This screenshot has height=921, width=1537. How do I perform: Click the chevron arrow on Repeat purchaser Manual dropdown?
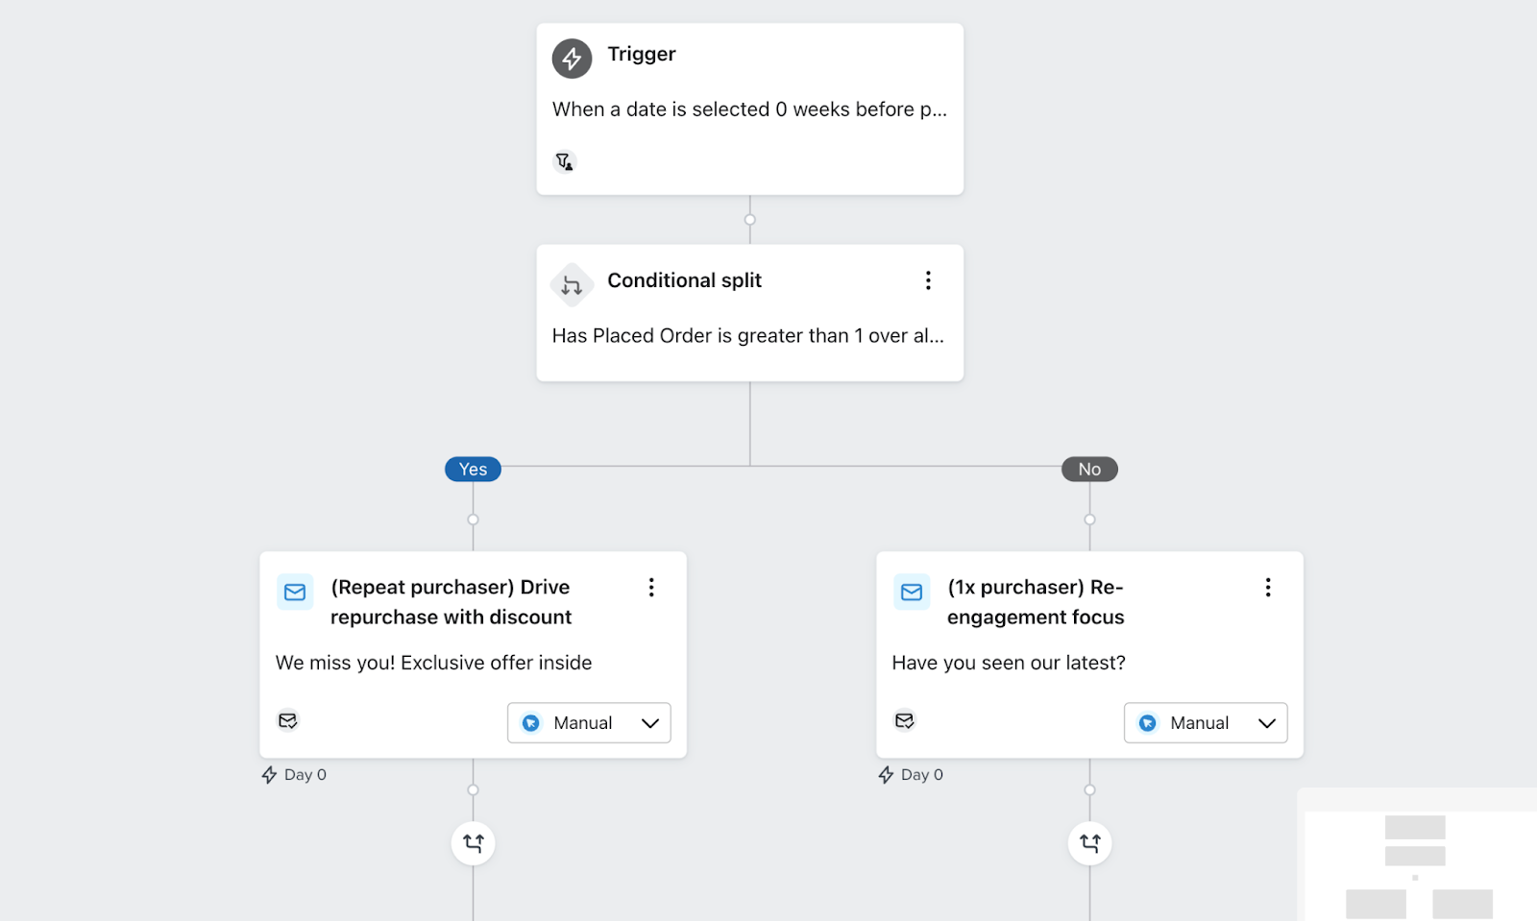650,723
